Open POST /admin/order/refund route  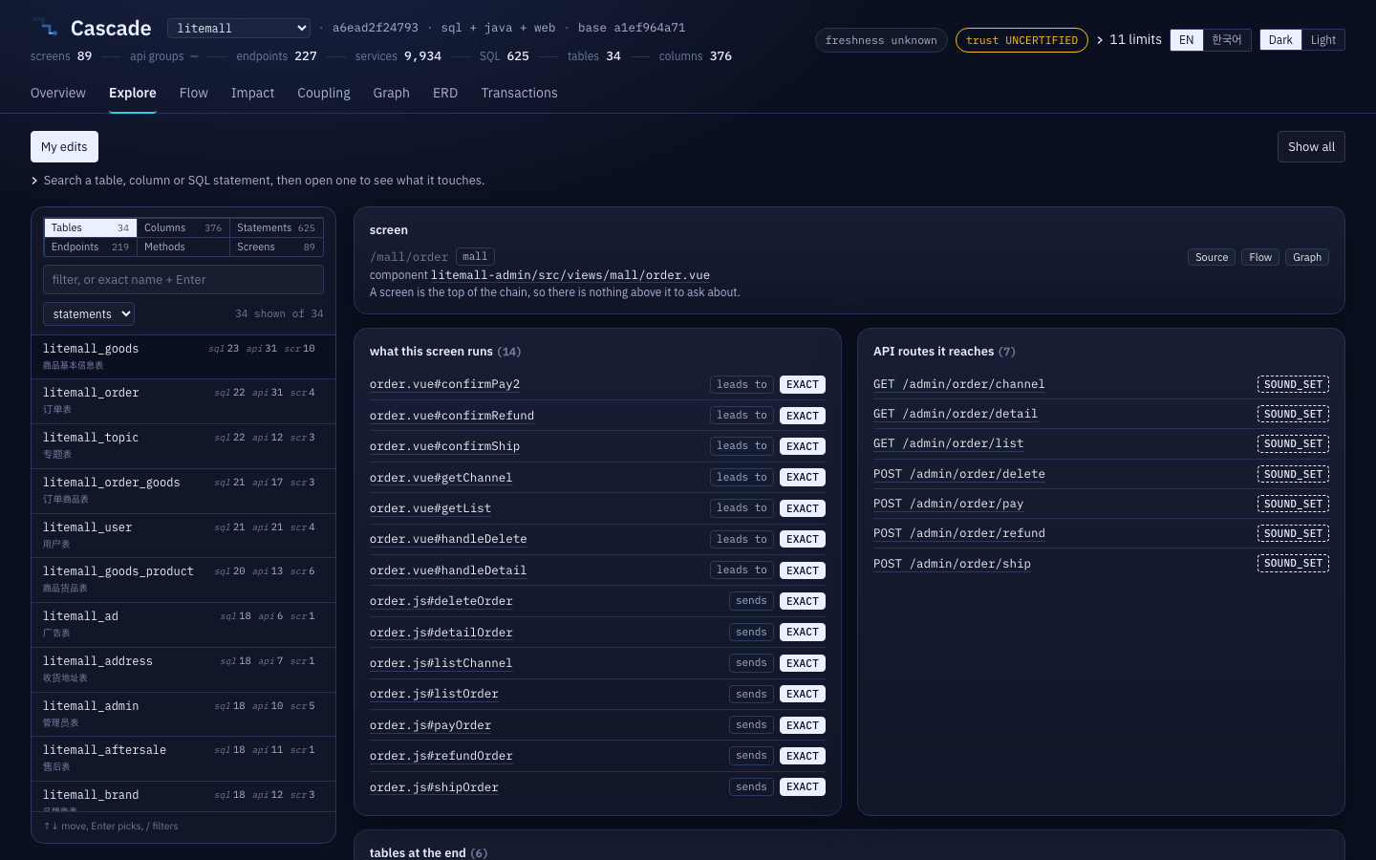click(x=959, y=533)
